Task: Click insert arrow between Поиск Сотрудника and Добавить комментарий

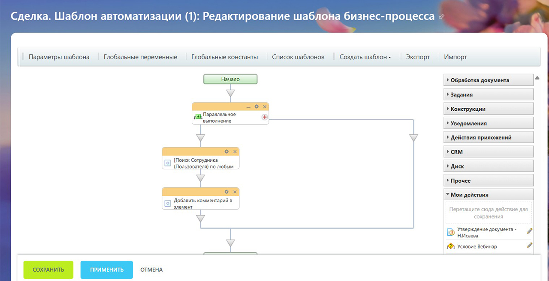Action: tap(201, 178)
